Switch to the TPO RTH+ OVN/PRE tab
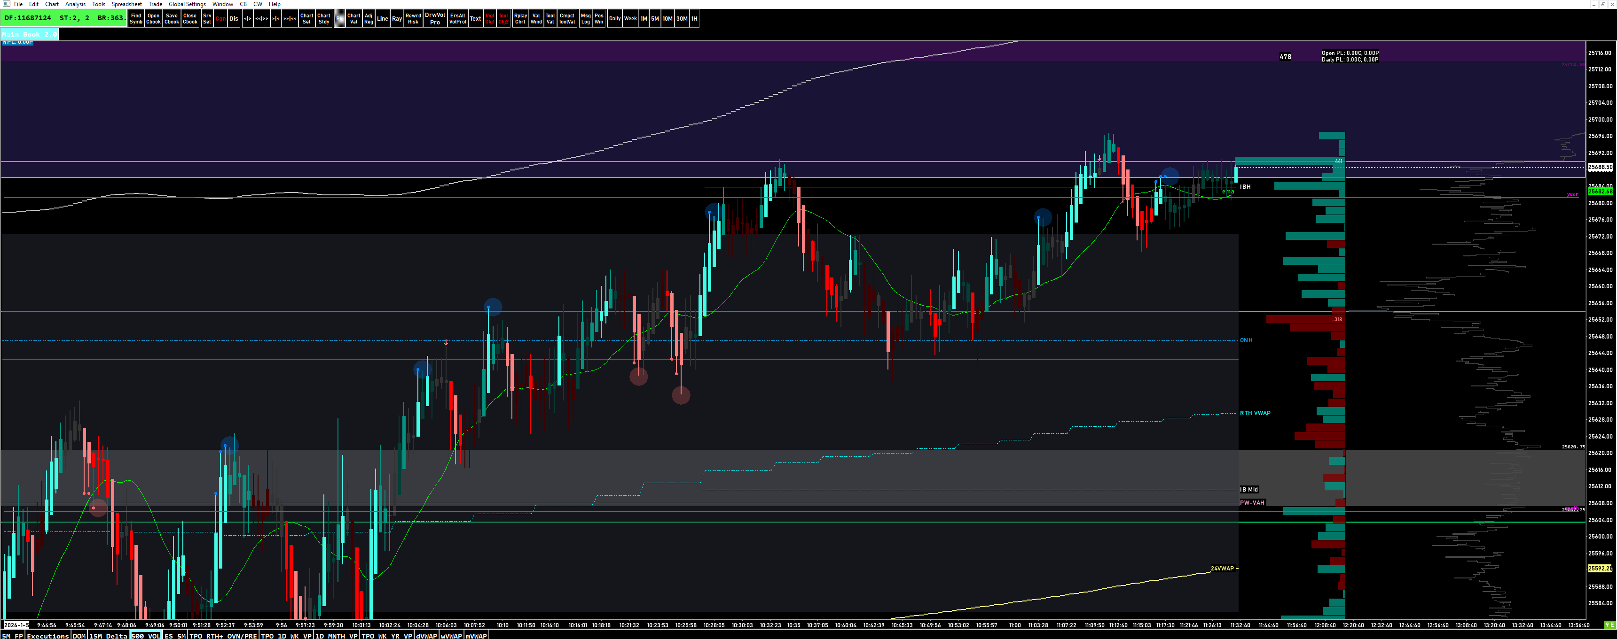Screen dimensions: 1617x639 223,635
